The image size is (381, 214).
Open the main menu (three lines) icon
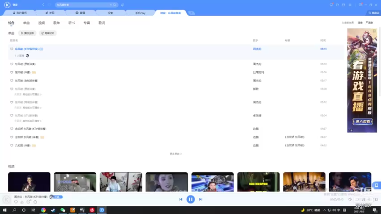tap(350, 5)
